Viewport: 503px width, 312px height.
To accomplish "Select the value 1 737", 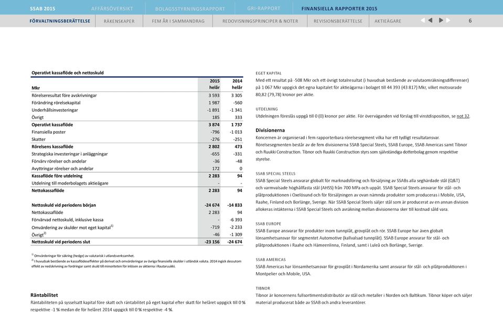I will coord(237,124).
